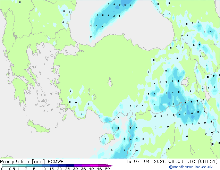Viewport: 220px width, 170px height.
Task: Click the '0.1' legend scale label
Action: (x=4, y=169)
